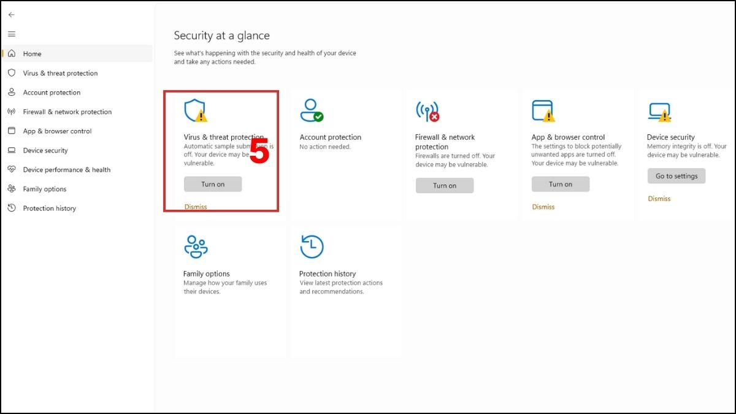Open Protection history in the sidebar
This screenshot has height=414, width=736.
49,209
